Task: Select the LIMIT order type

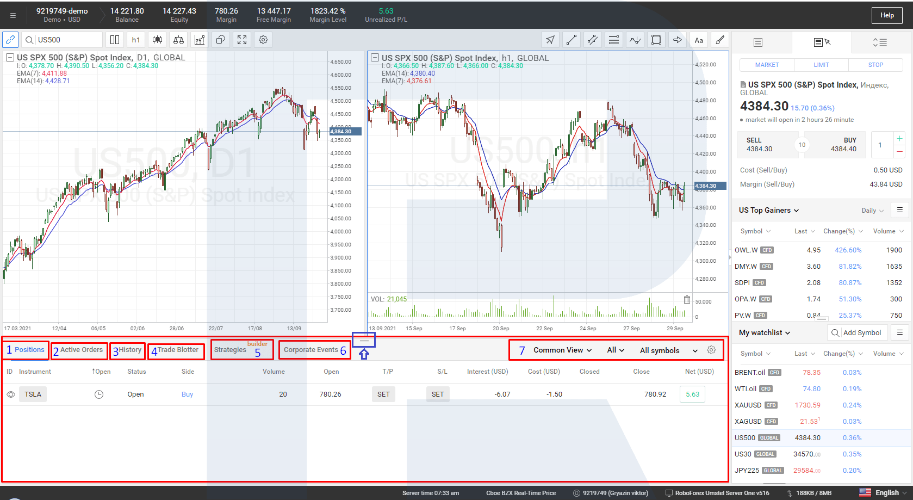Action: click(821, 65)
